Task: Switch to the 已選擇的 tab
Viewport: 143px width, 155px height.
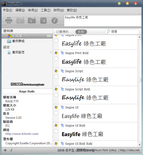Action: [x=62, y=32]
